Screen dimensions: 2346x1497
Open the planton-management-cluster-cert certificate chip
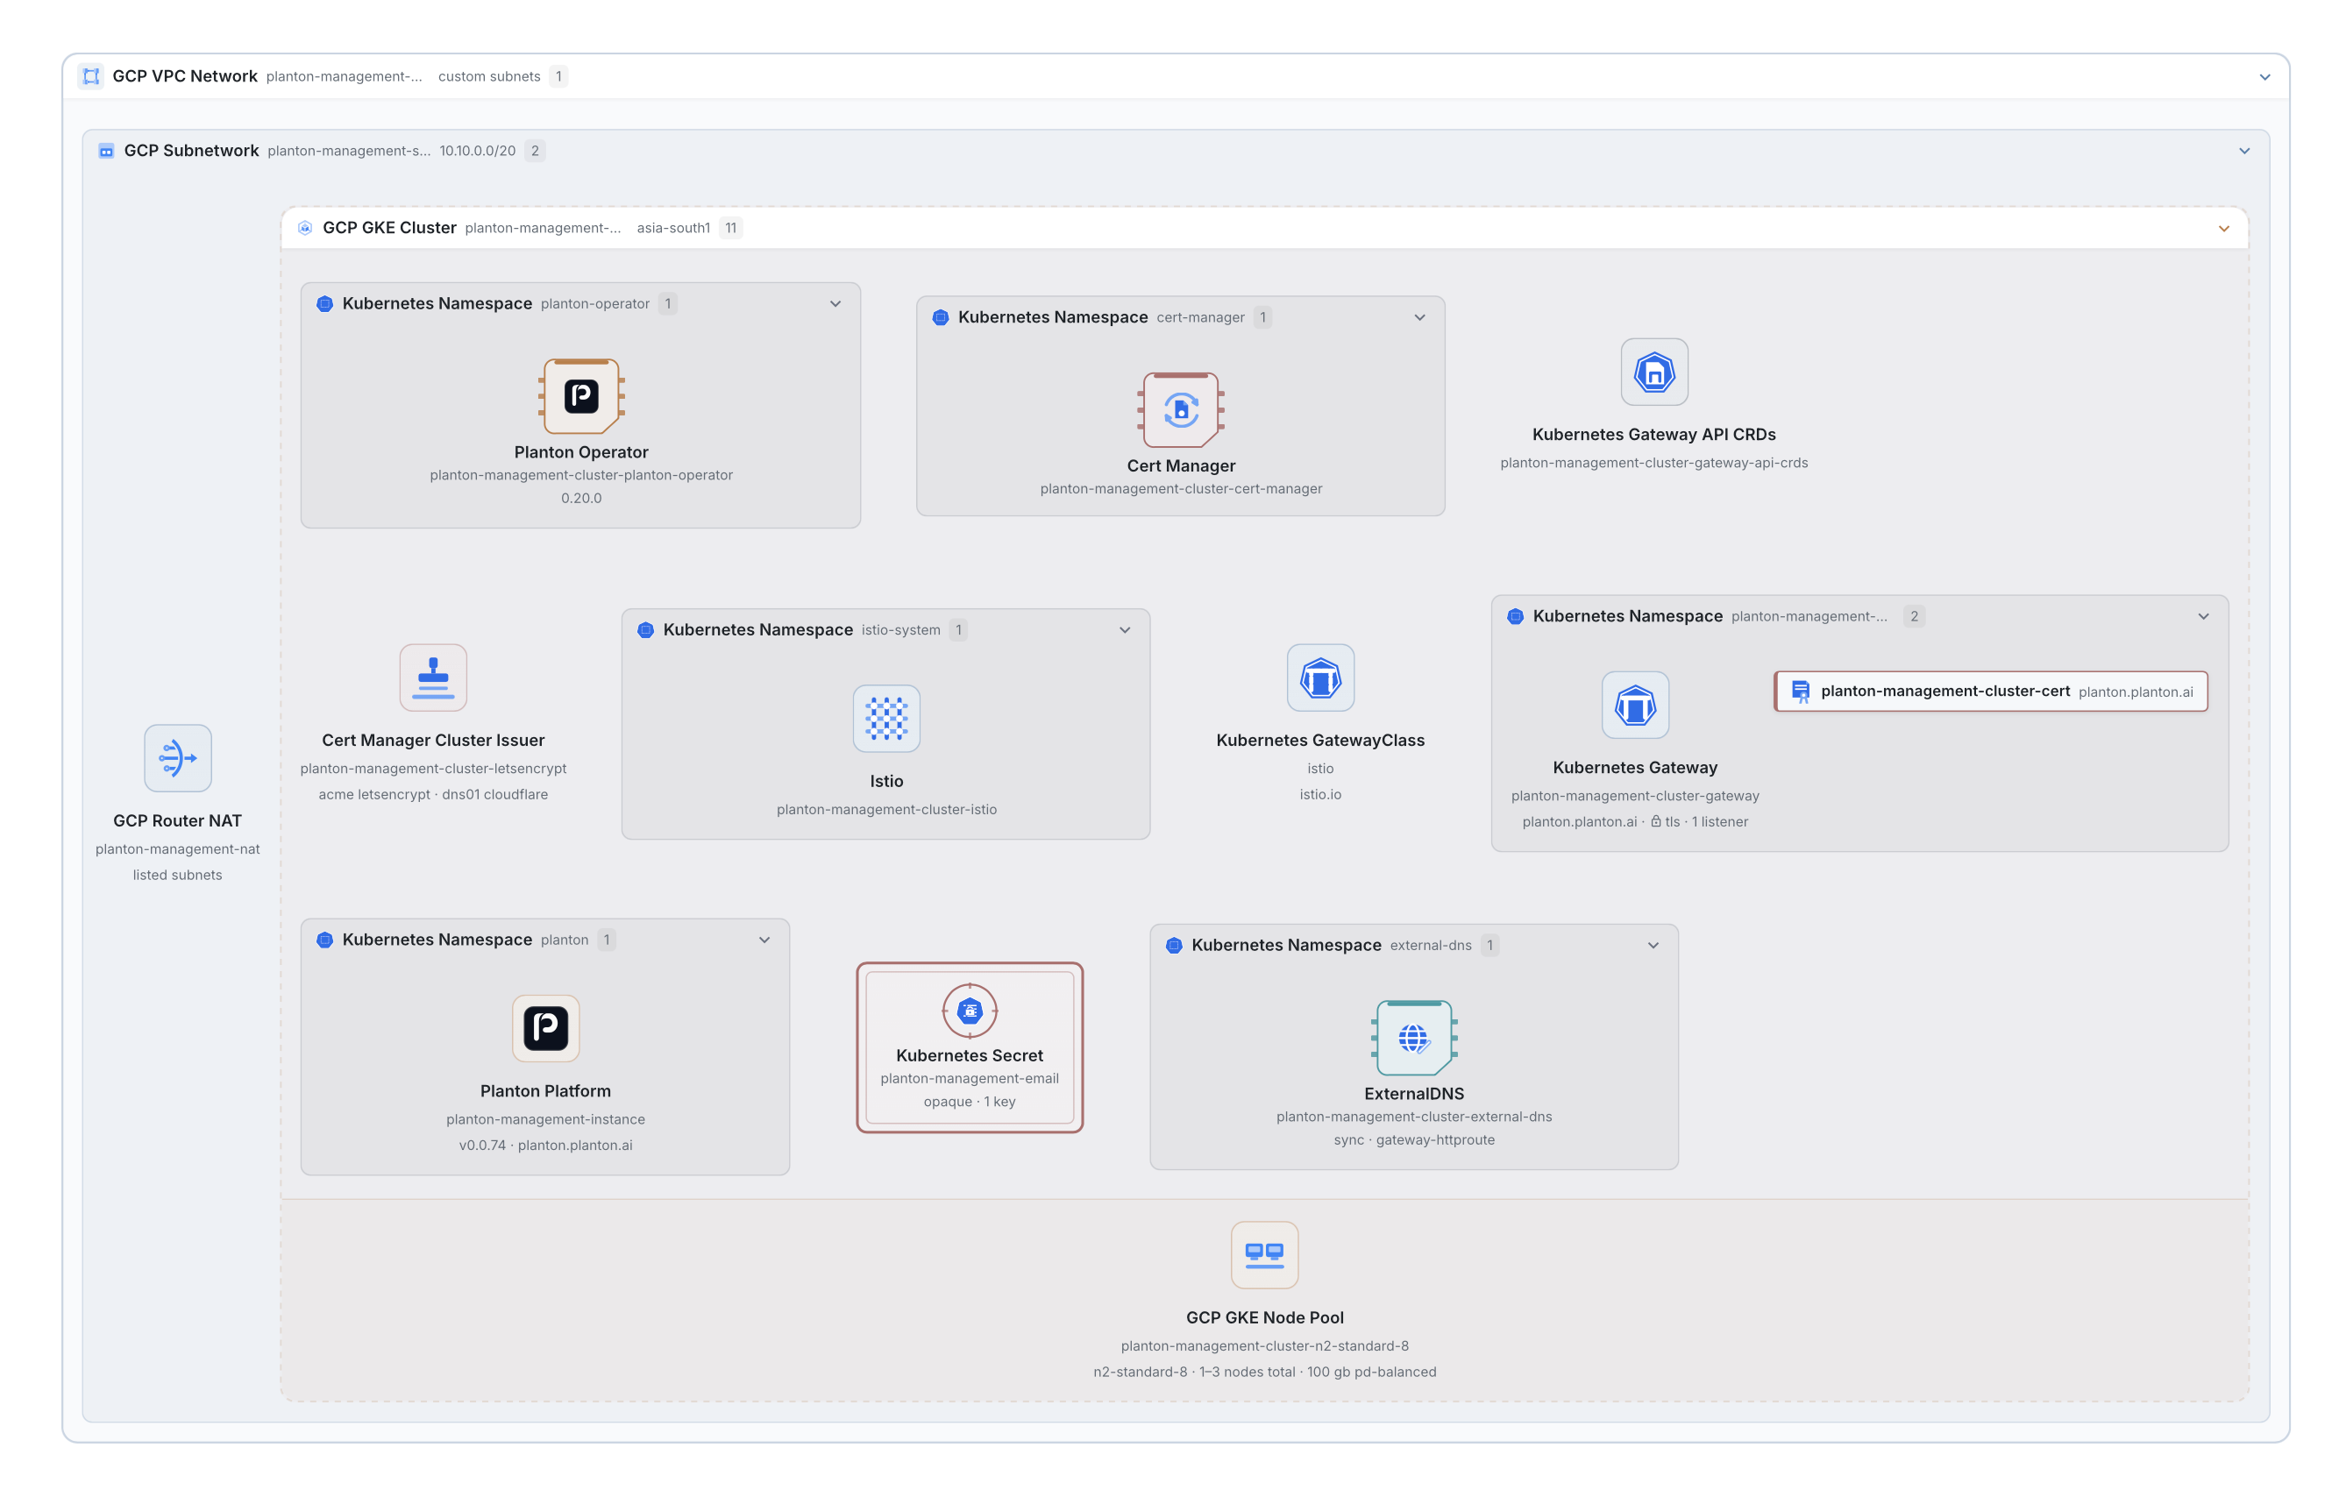(1990, 692)
